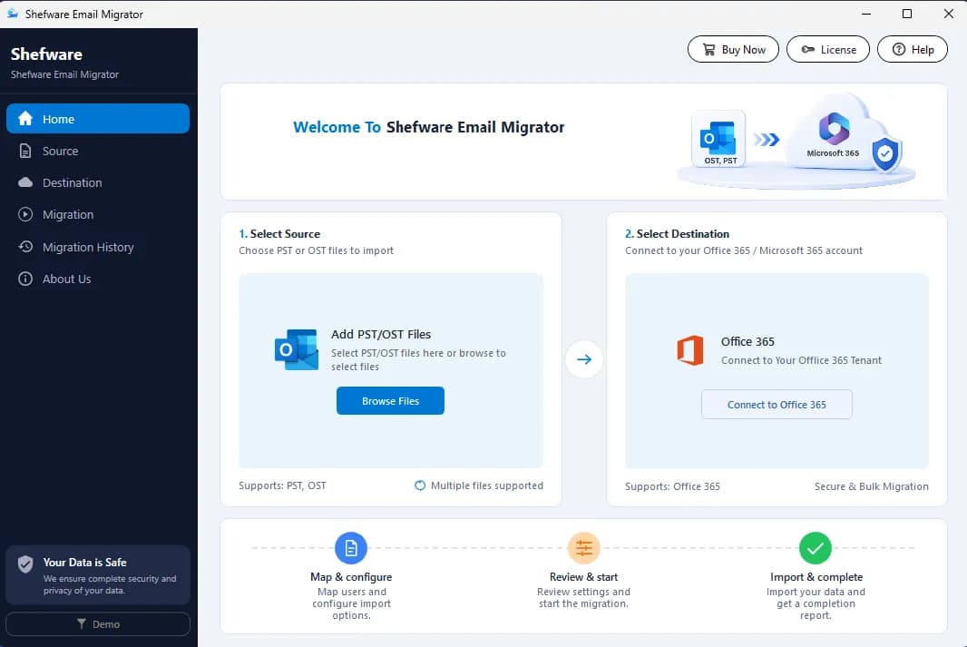Click 'Supports: PST, OST' text
Image resolution: width=967 pixels, height=647 pixels.
(282, 485)
